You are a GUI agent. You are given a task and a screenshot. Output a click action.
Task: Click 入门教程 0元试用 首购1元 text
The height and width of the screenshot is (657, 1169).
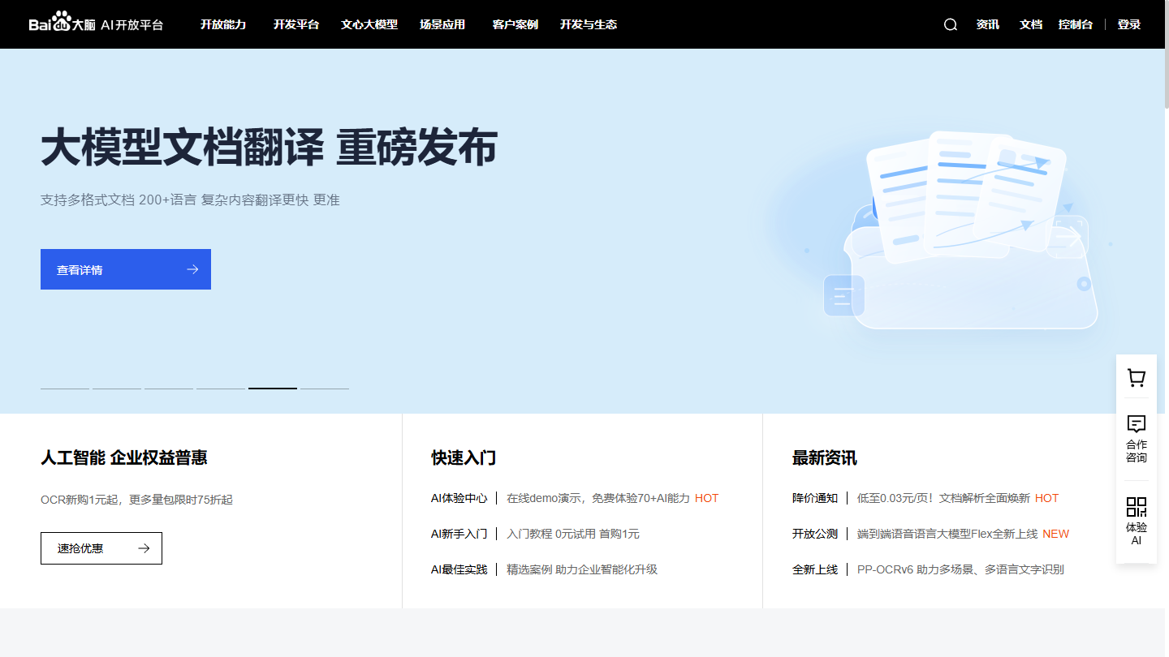[x=573, y=534]
